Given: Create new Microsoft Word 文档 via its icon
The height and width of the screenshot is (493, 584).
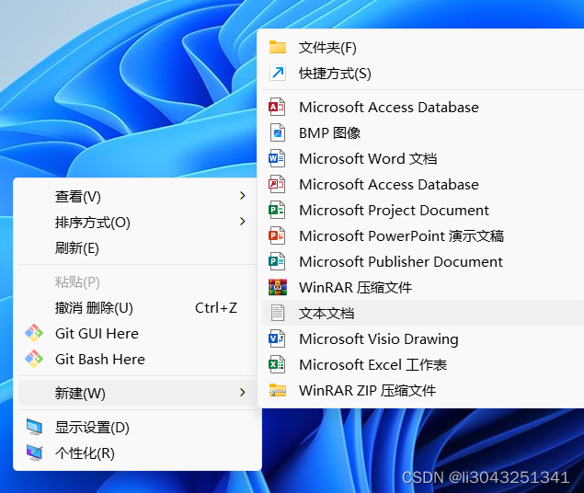Looking at the screenshot, I should tap(277, 158).
